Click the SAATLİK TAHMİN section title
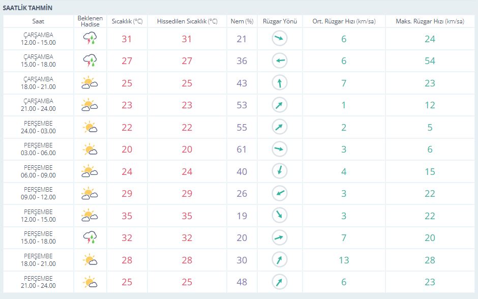 pyautogui.click(x=28, y=8)
